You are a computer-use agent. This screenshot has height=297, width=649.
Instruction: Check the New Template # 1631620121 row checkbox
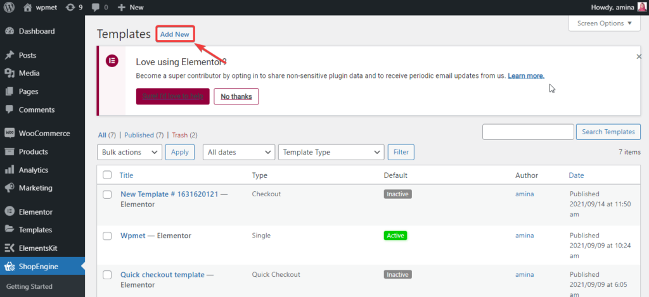pyautogui.click(x=107, y=194)
